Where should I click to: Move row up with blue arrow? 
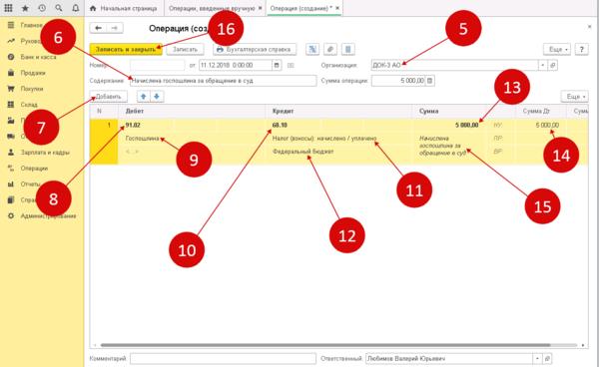pyautogui.click(x=143, y=97)
